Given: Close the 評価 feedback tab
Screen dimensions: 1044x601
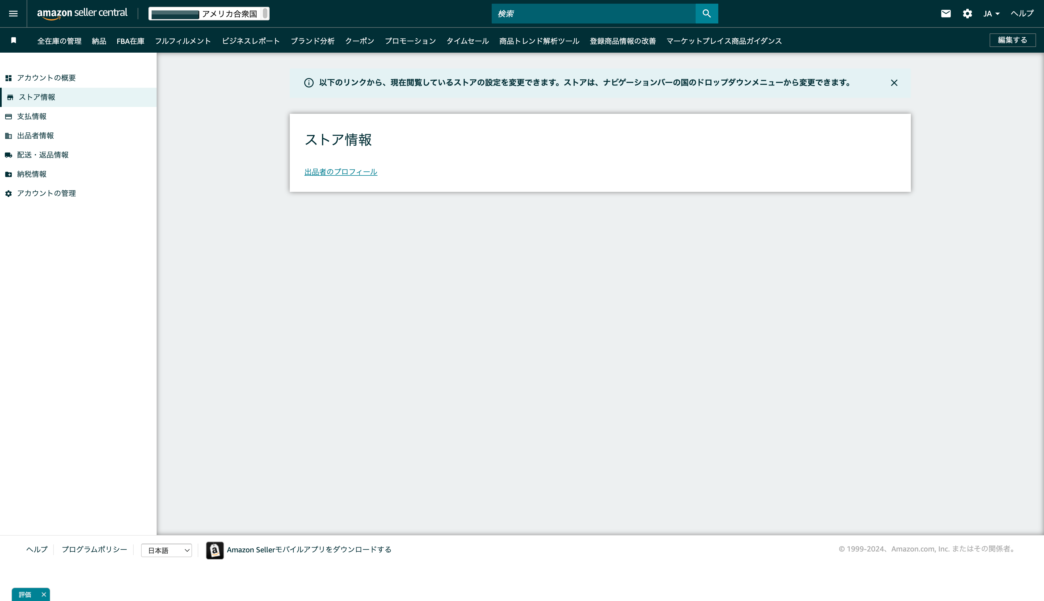Looking at the screenshot, I should click(44, 594).
